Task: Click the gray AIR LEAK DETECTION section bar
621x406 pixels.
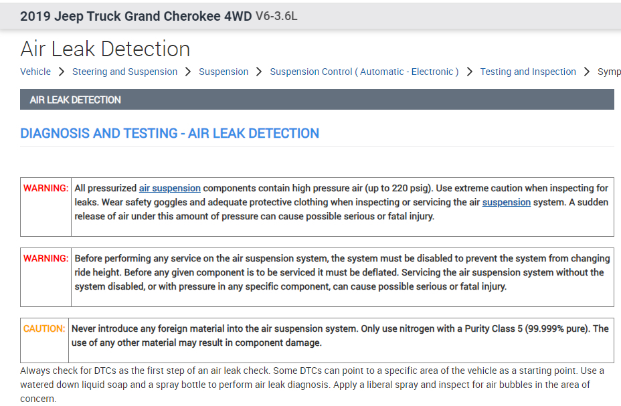Action: click(317, 100)
